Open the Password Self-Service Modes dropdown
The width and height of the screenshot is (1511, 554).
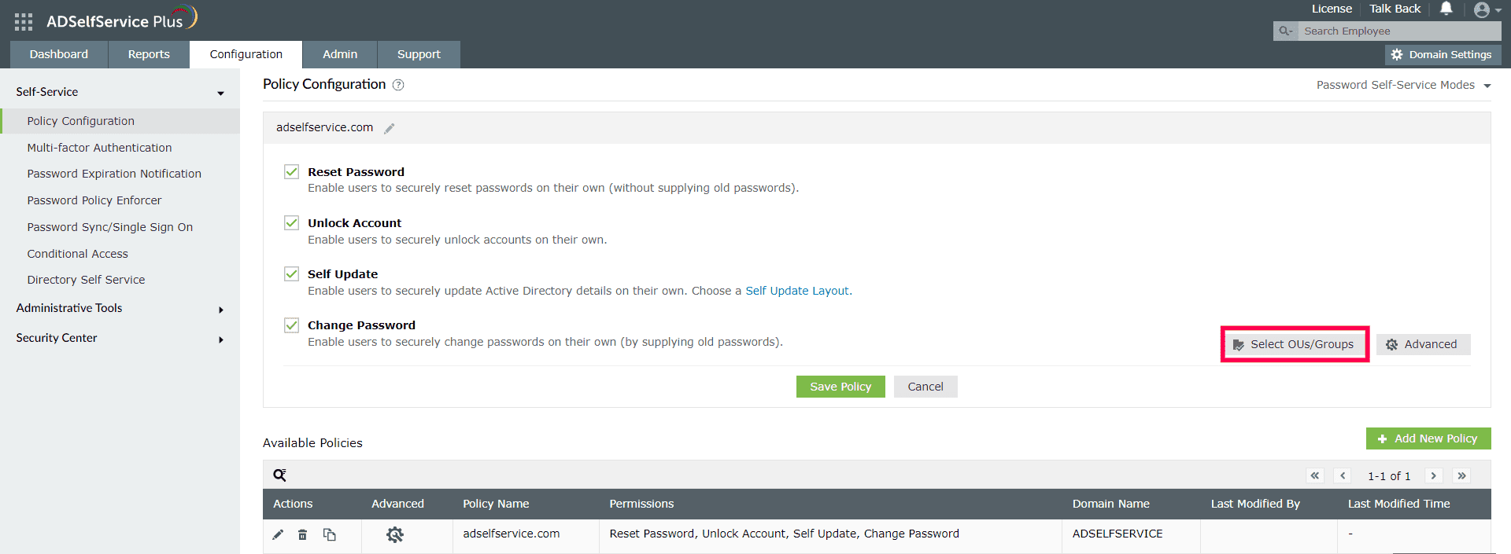pyautogui.click(x=1403, y=85)
